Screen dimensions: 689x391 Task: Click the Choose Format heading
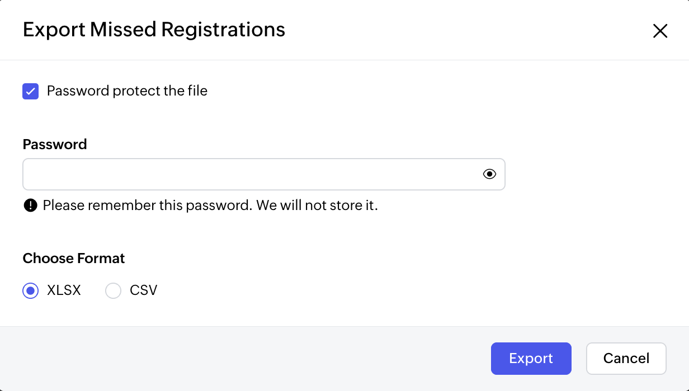pos(74,258)
